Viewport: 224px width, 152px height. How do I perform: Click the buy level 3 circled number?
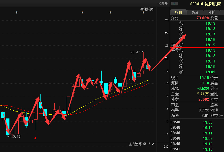click(x=181, y=61)
